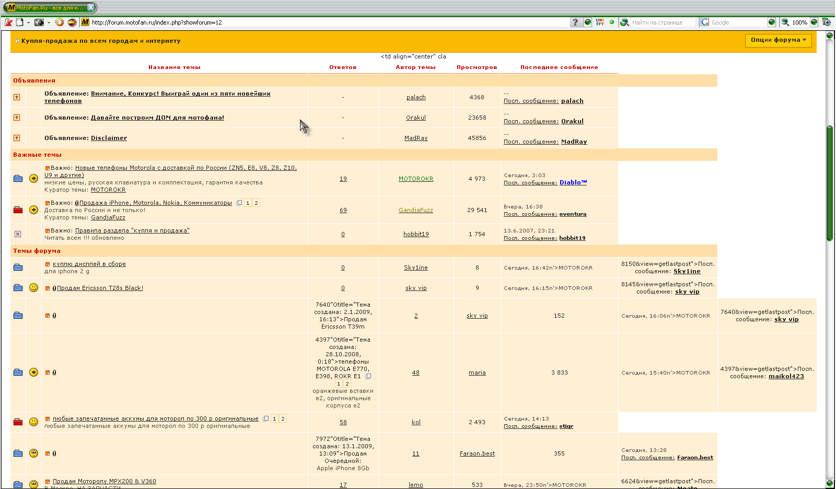This screenshot has height=489, width=836.
Task: Click closed-topic X icon in rules row
Action: (x=18, y=234)
